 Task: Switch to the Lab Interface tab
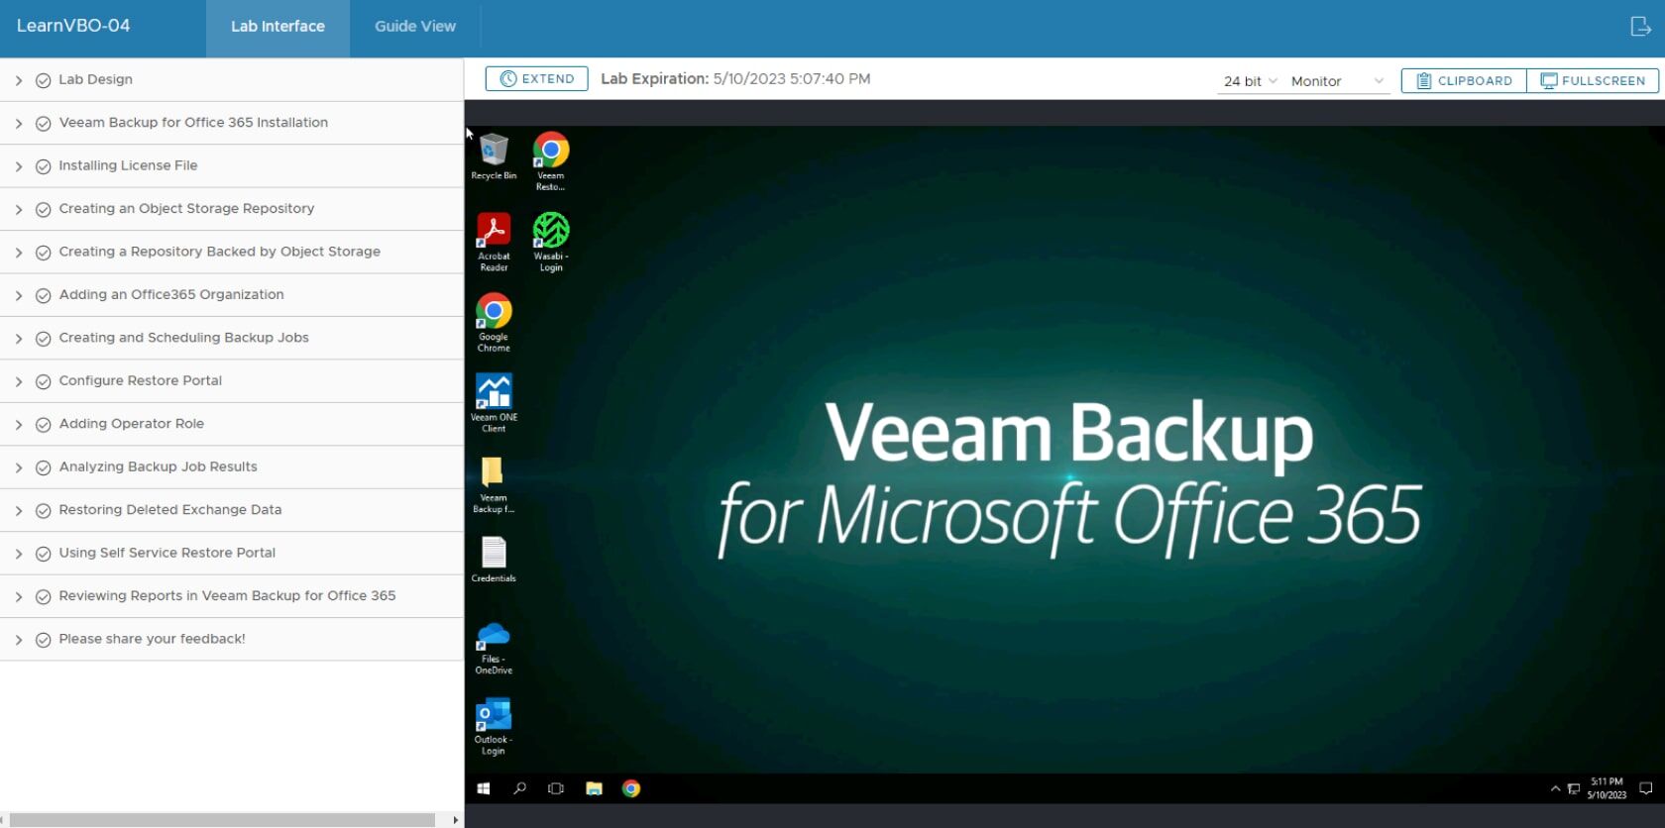[277, 27]
